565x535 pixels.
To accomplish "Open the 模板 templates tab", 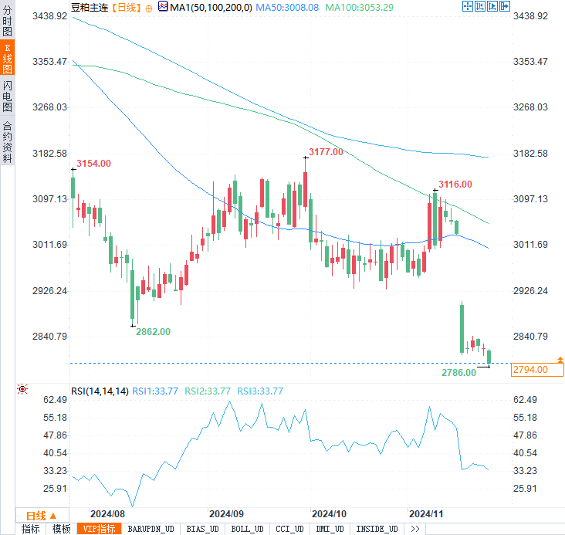I will tap(61, 529).
